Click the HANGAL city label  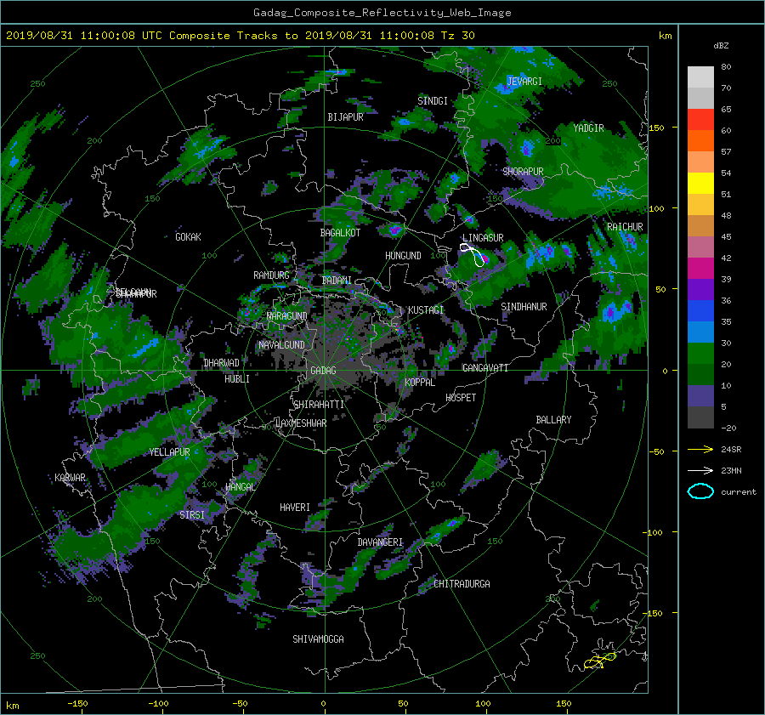click(240, 487)
